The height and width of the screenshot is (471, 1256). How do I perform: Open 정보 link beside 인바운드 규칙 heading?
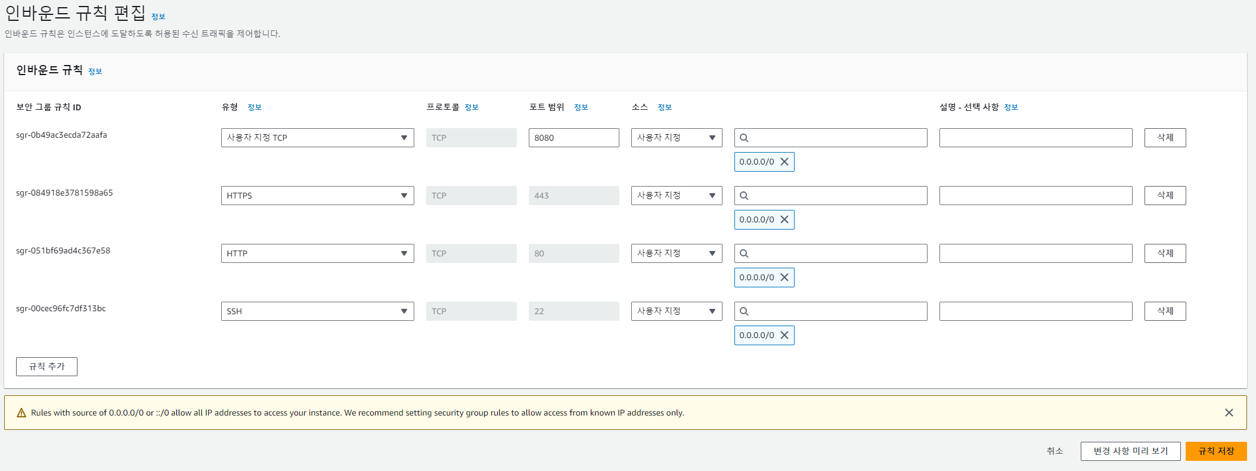tap(95, 72)
